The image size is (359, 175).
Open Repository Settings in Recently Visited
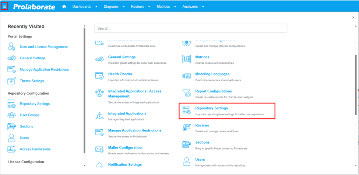click(35, 104)
